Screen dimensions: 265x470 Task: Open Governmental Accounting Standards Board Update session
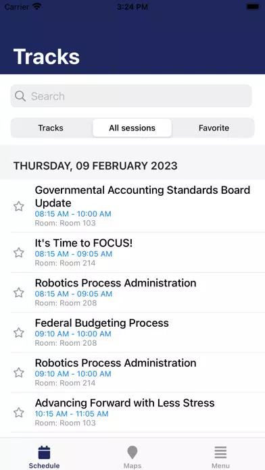(x=138, y=206)
